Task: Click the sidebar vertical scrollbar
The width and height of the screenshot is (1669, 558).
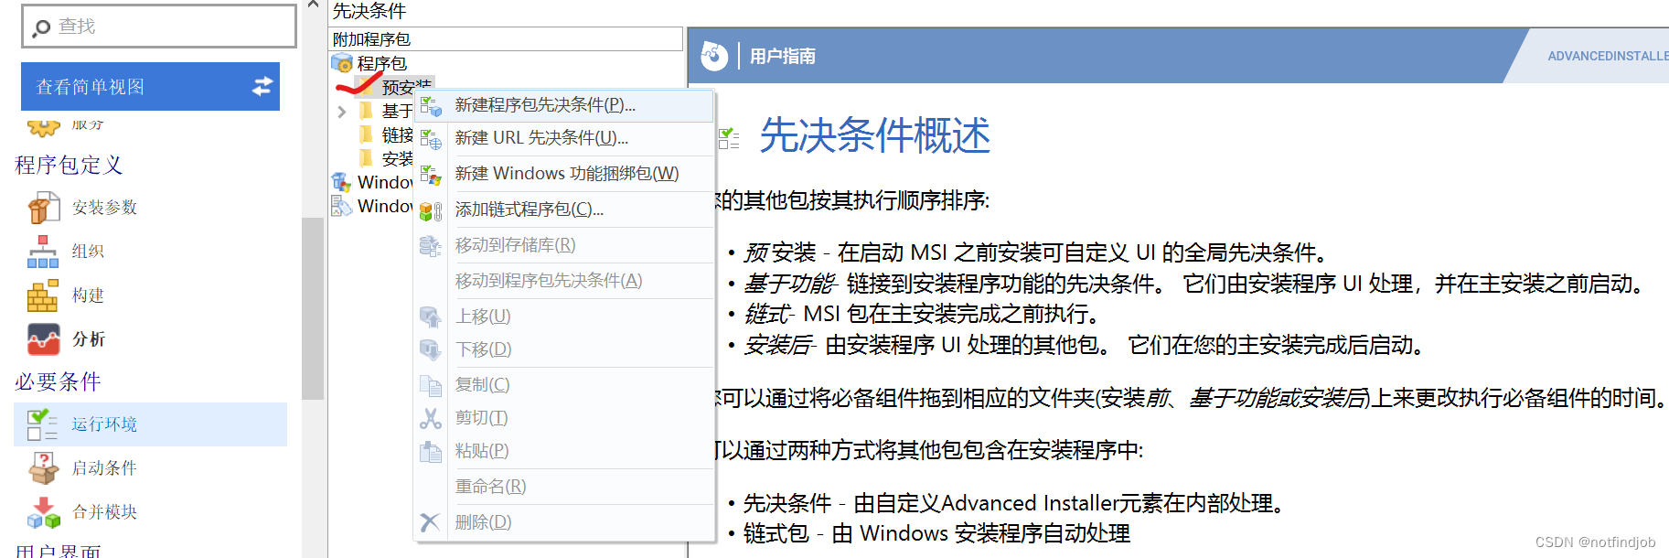Action: pos(313,308)
